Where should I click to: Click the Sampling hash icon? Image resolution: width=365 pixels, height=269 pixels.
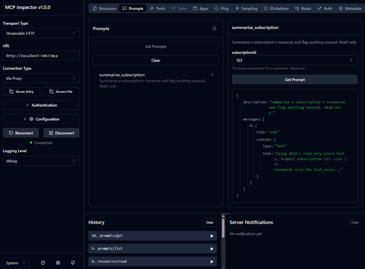(x=237, y=9)
